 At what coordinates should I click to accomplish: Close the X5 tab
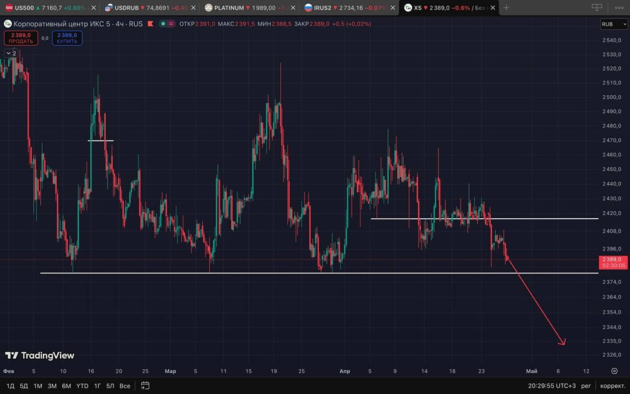click(x=493, y=8)
